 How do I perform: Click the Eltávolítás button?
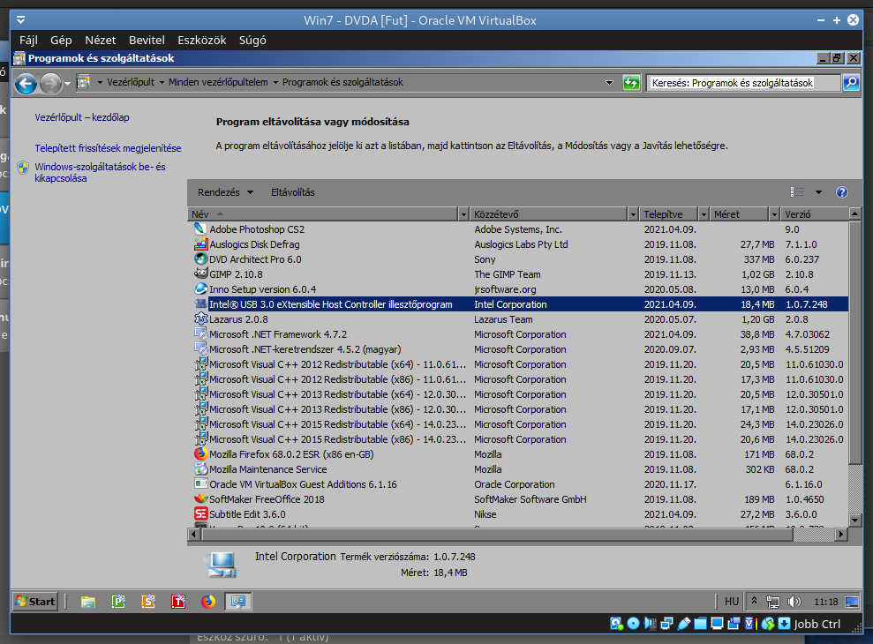click(293, 192)
